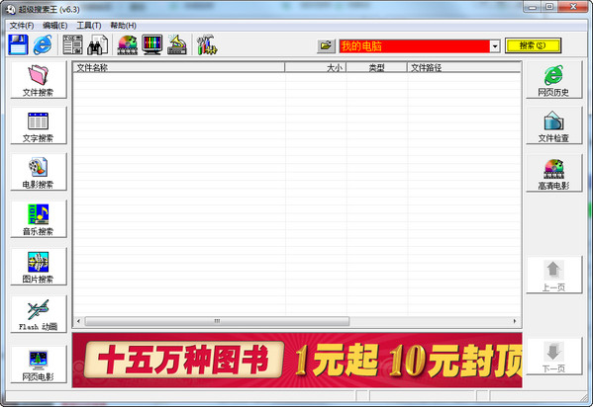The image size is (593, 407).
Task: Open the 编辑(E) menu
Action: point(54,26)
